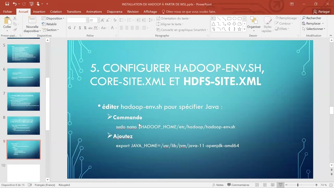The image size is (334, 188).
Task: Open the Commentaires pane
Action: [x=238, y=185]
